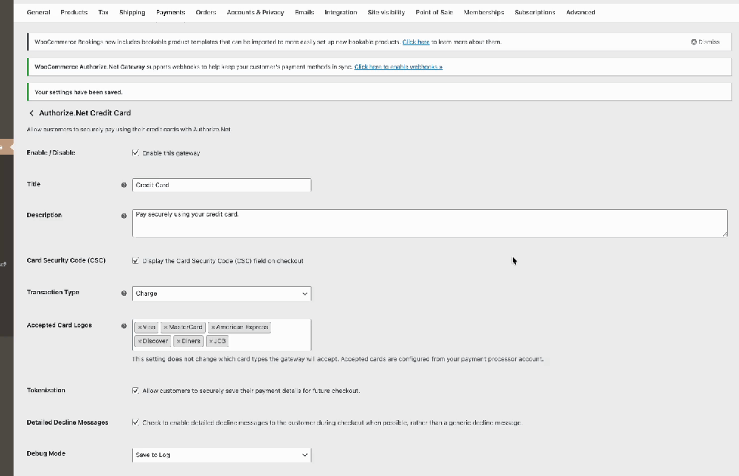Image resolution: width=739 pixels, height=476 pixels.
Task: Open the Point of Sale tab
Action: [434, 12]
